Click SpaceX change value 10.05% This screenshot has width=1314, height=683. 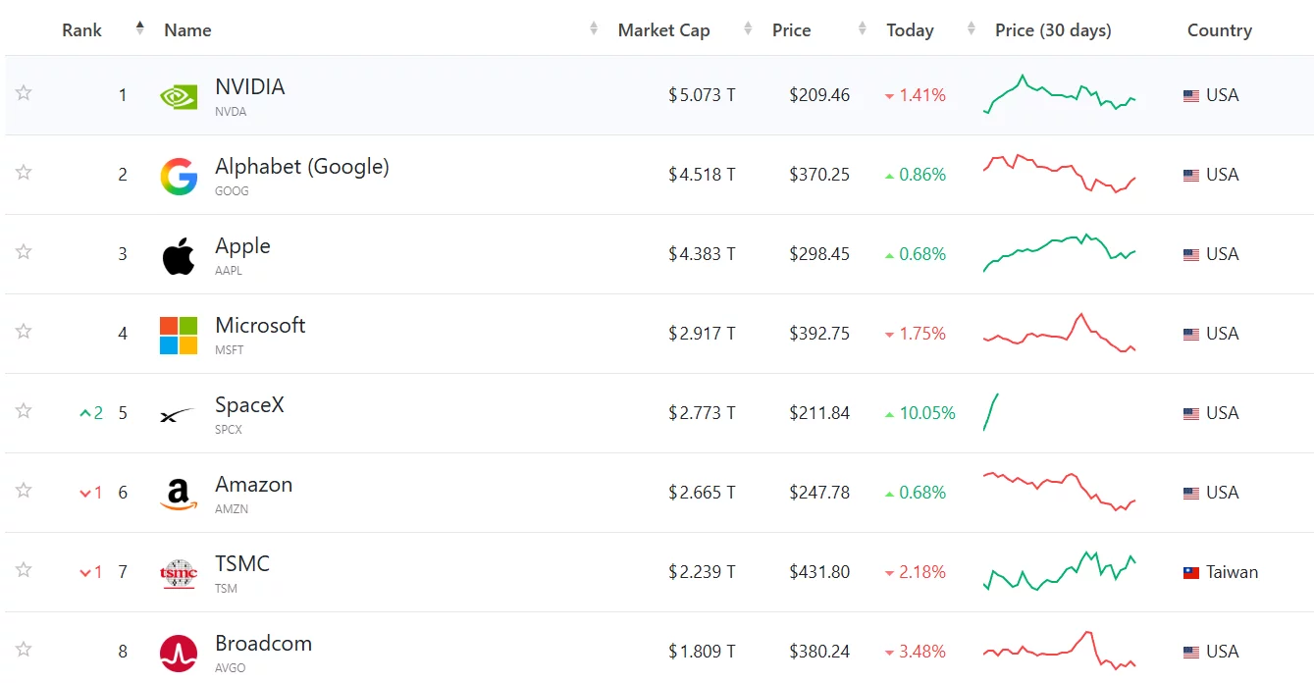coord(927,413)
